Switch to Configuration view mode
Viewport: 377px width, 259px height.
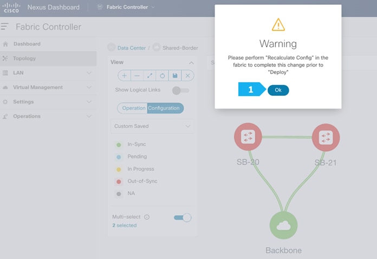tap(165, 108)
